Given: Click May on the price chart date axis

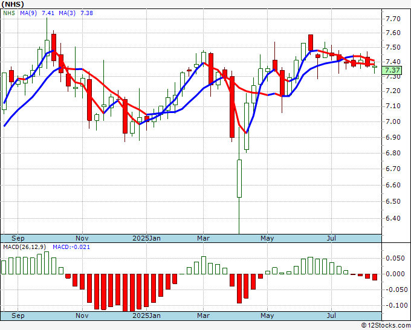Looking at the screenshot, I should pyautogui.click(x=267, y=238).
